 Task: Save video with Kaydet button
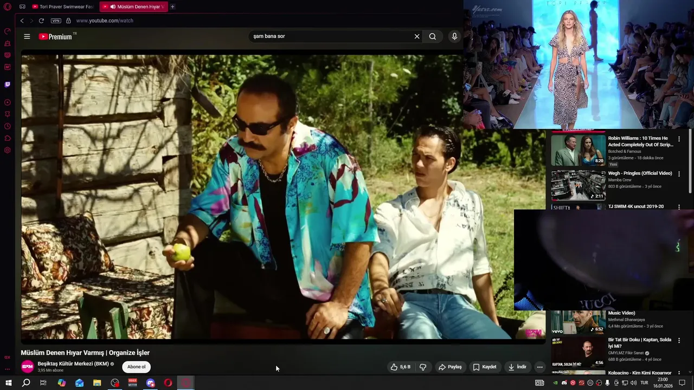(485, 367)
